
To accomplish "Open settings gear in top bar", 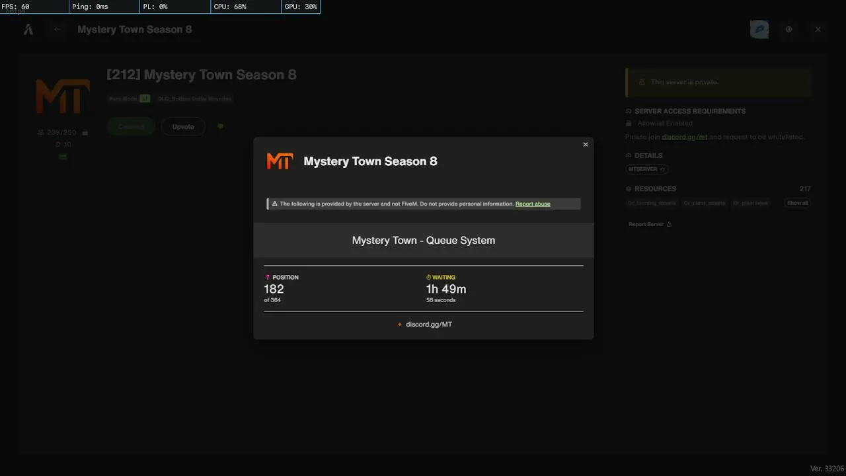I will coord(788,30).
